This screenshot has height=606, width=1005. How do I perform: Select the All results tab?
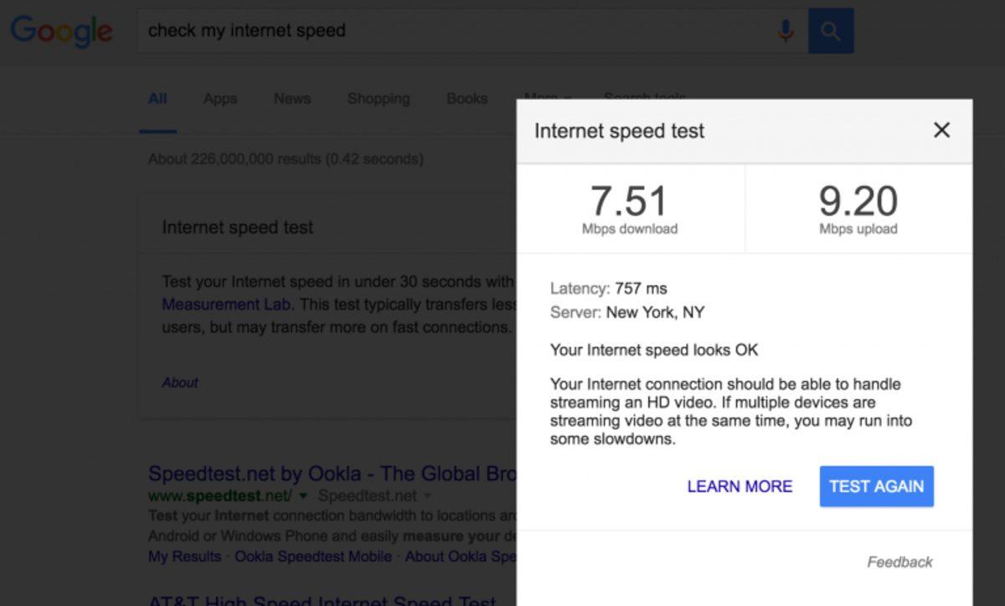tap(157, 99)
